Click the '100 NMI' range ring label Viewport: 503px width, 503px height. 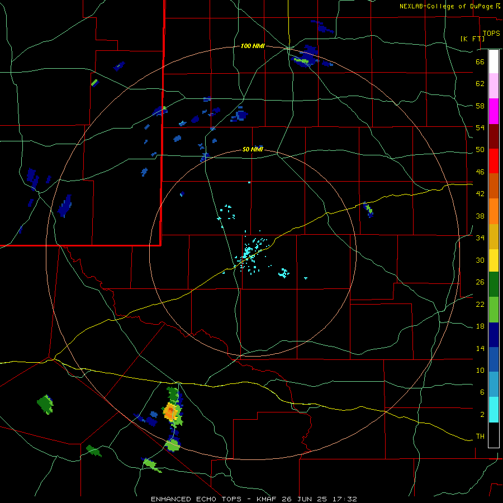253,46
